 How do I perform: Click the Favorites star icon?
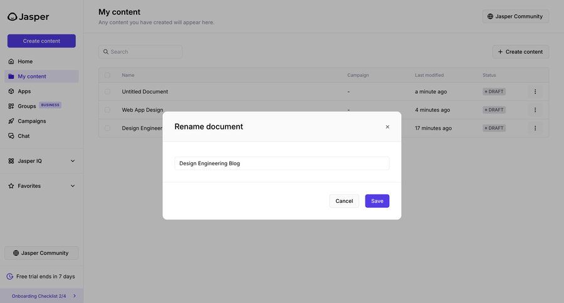tap(11, 186)
